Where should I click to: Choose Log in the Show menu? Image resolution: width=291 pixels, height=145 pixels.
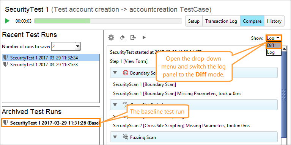tap(274, 52)
